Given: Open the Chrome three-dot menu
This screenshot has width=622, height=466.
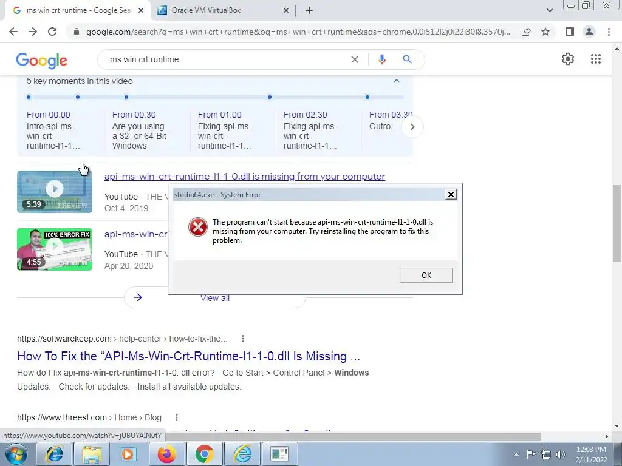Looking at the screenshot, I should [609, 32].
